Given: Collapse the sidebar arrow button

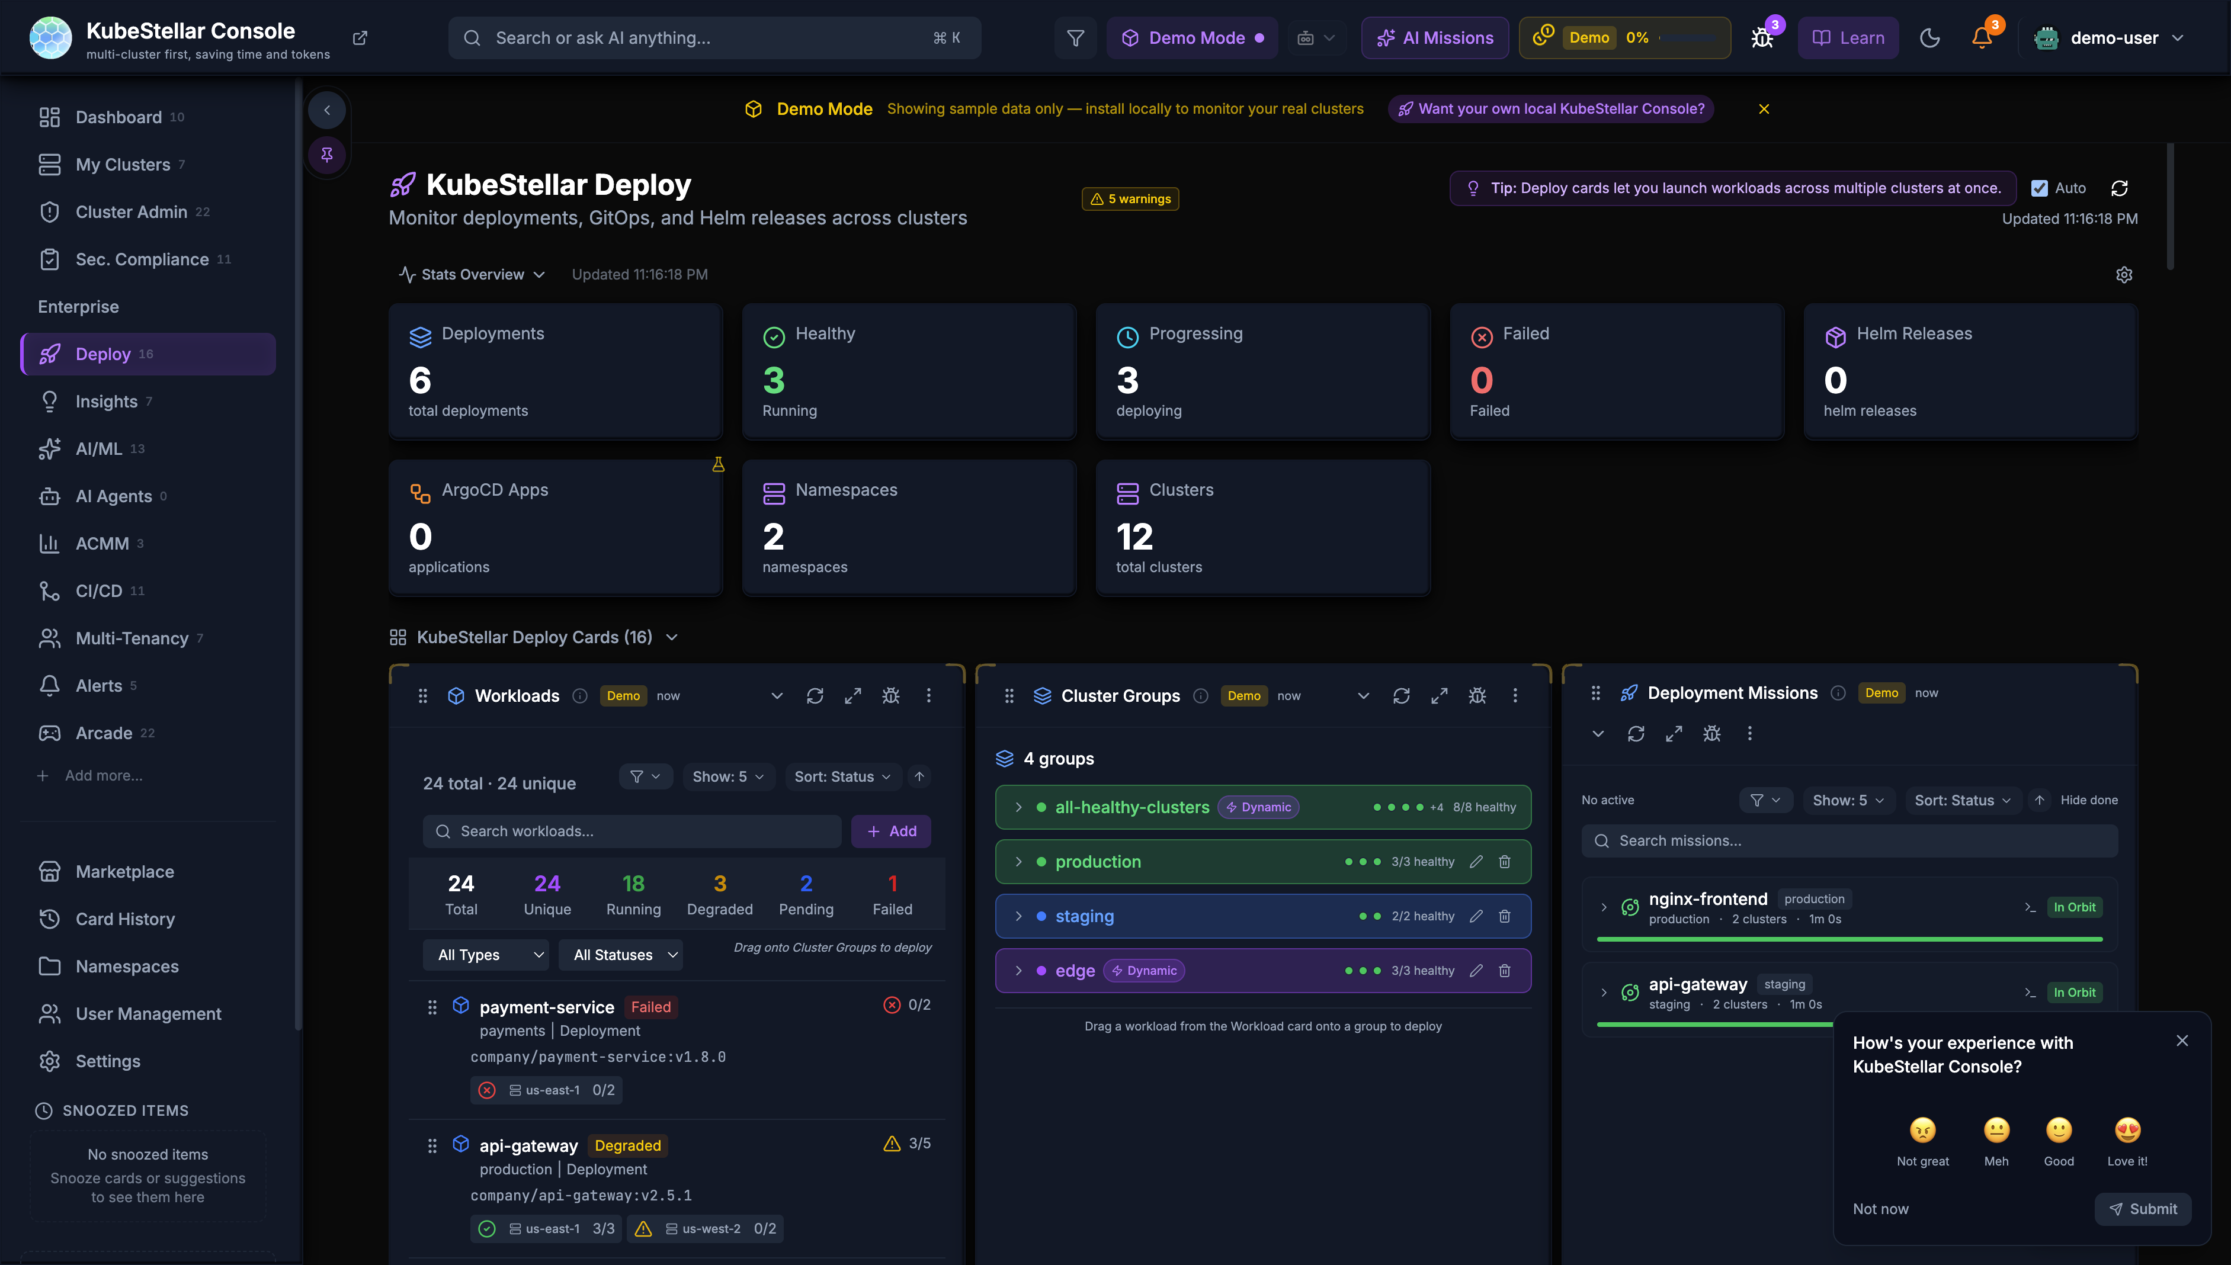Looking at the screenshot, I should tap(327, 110).
